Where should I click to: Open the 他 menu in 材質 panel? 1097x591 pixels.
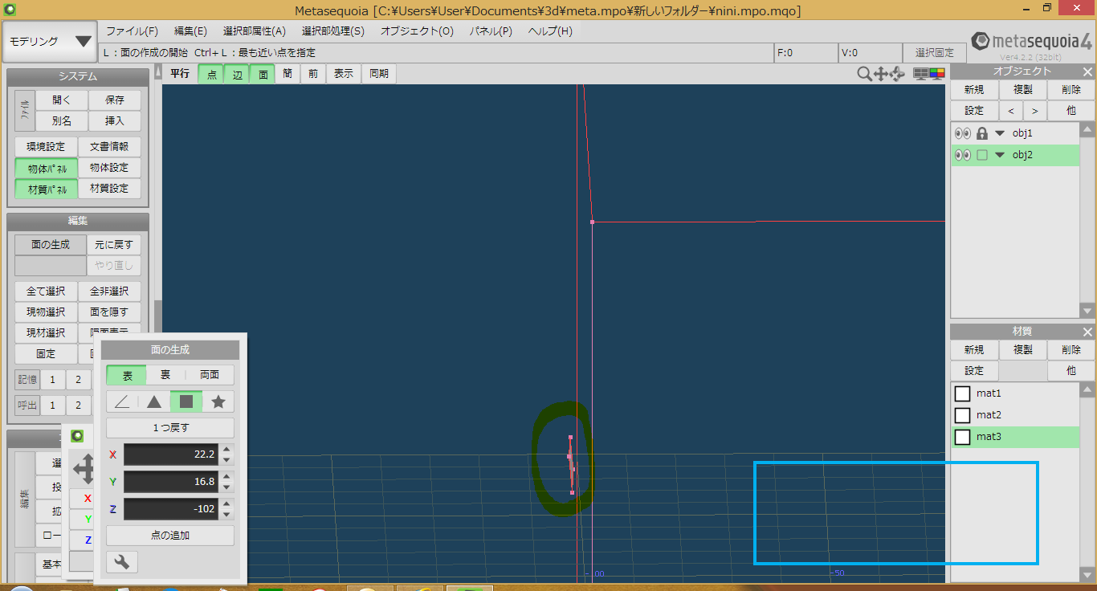pyautogui.click(x=1071, y=371)
